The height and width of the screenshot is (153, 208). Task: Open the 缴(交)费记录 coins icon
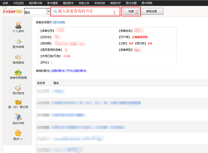click(x=18, y=102)
